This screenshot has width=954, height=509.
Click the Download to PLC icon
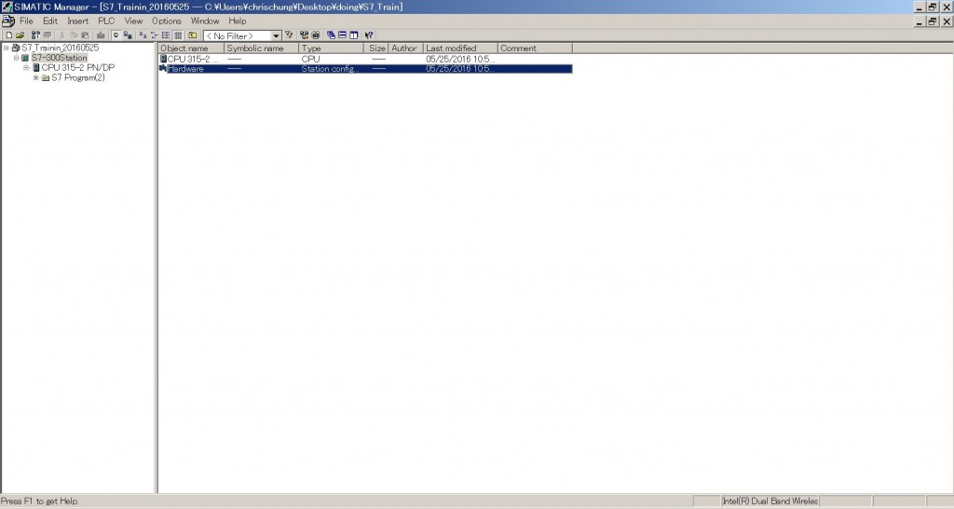101,35
